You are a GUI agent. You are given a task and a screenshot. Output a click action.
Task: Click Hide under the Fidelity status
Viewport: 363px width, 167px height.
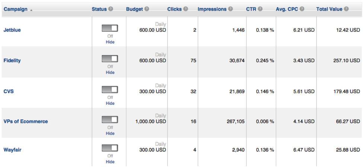pos(110,72)
